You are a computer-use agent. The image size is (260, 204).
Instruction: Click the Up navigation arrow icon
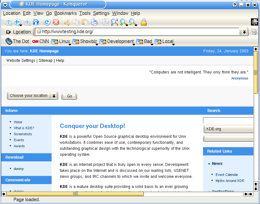8,22
